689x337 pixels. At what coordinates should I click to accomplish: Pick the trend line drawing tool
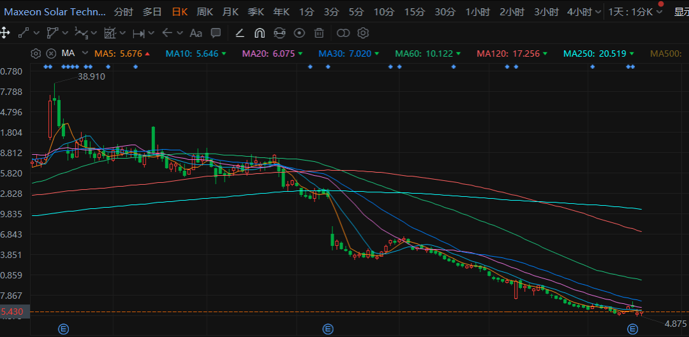(x=24, y=33)
